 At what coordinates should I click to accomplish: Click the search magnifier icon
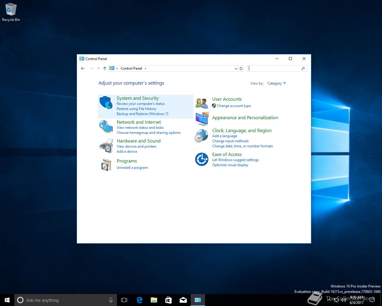(303, 68)
